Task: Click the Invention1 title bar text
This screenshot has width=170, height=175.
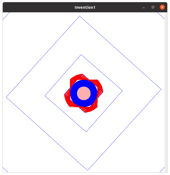Action: (85, 7)
